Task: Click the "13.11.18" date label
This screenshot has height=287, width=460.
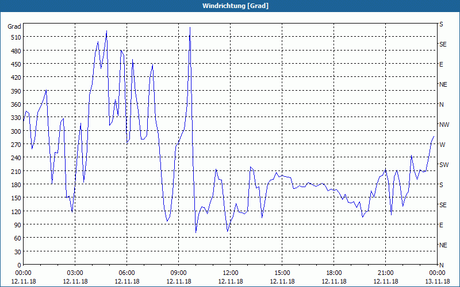Action: (438, 281)
